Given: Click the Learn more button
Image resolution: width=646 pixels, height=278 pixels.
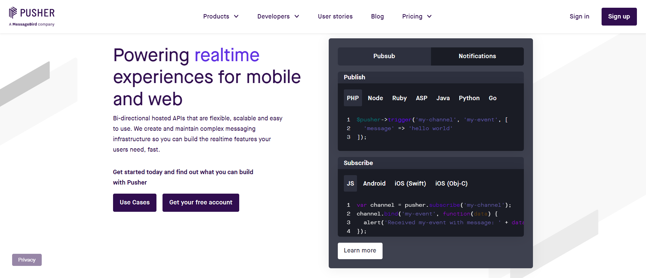Looking at the screenshot, I should pos(360,251).
